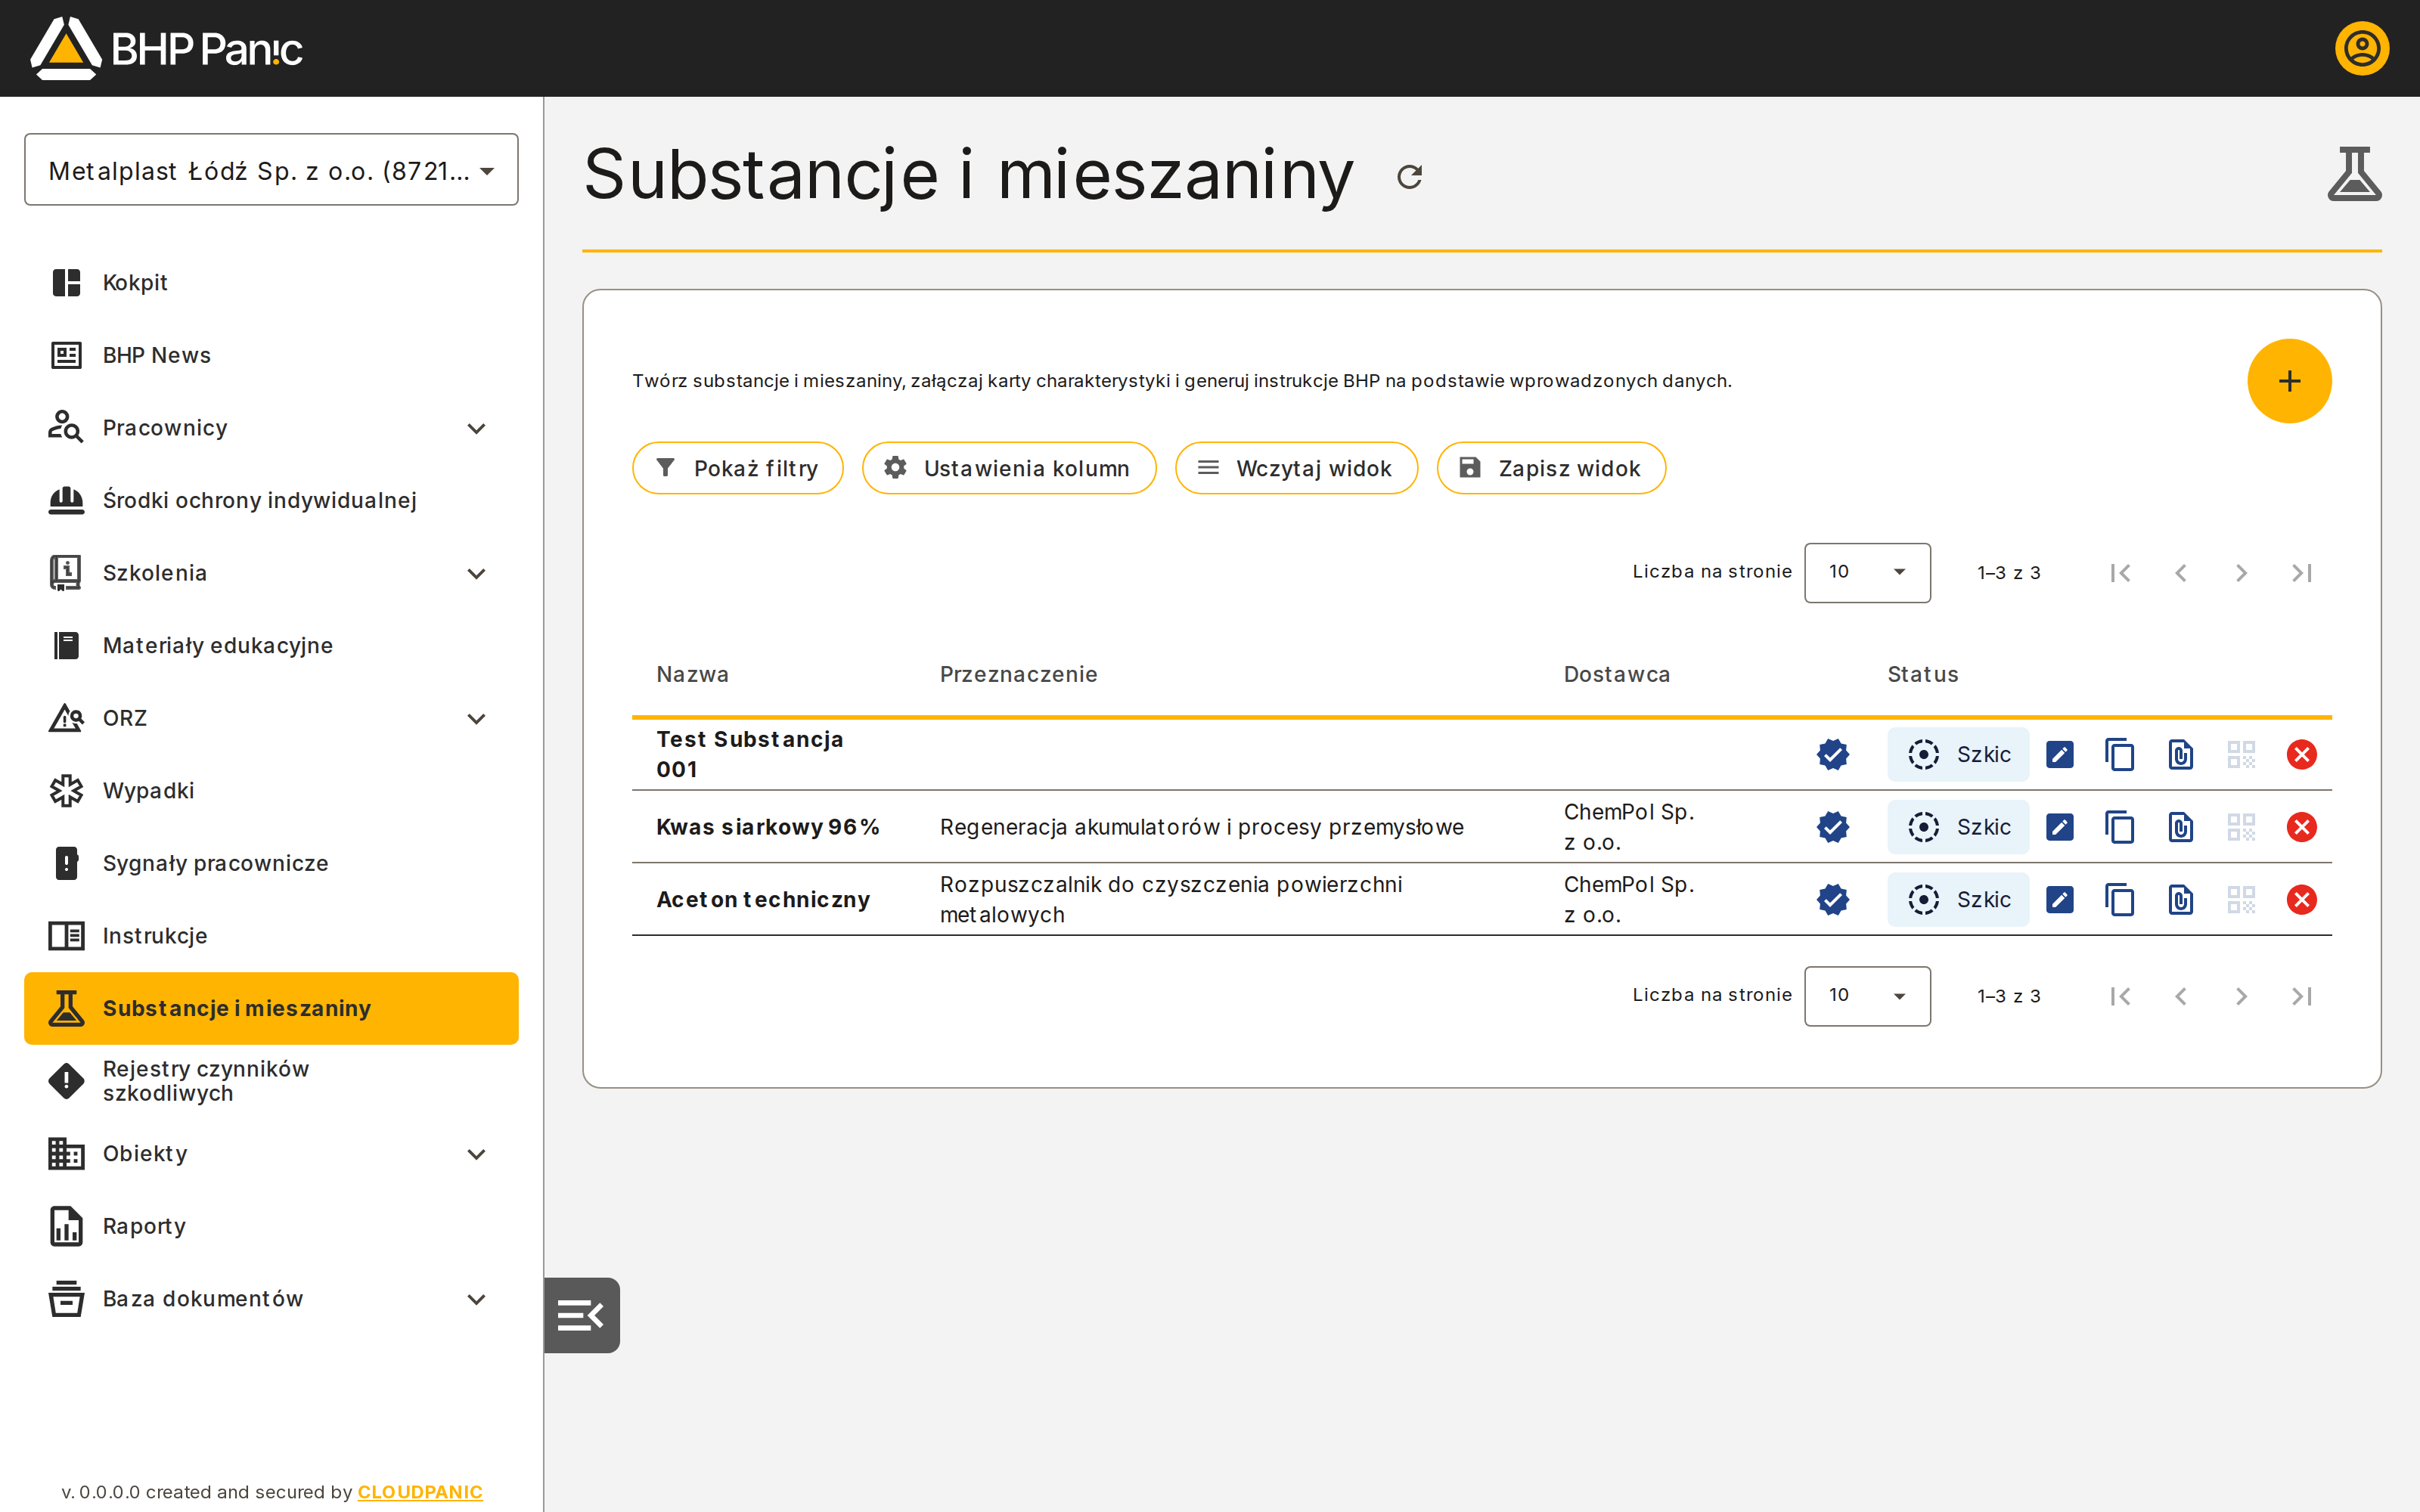Click verified badge for Test Substancja 001
The height and width of the screenshot is (1512, 2420).
click(x=1832, y=754)
